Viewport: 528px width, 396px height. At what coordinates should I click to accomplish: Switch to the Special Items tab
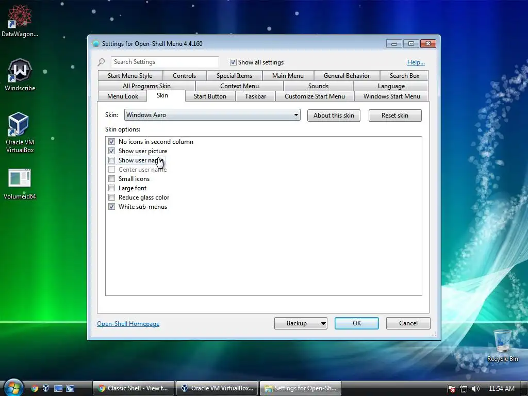tap(234, 75)
